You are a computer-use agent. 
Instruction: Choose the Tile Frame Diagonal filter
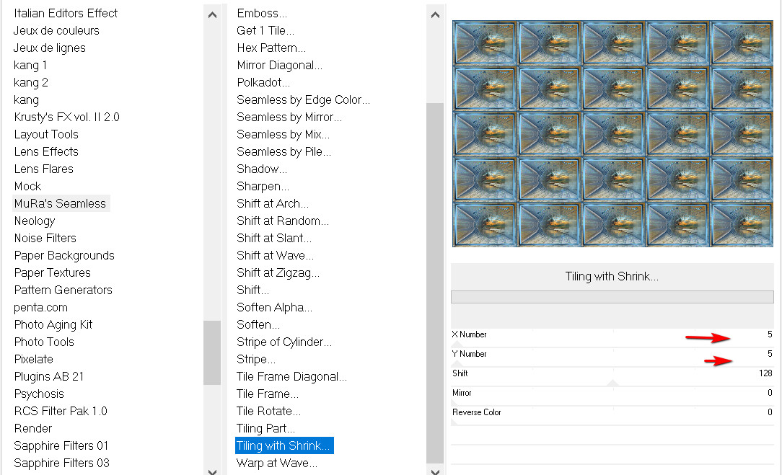291,376
